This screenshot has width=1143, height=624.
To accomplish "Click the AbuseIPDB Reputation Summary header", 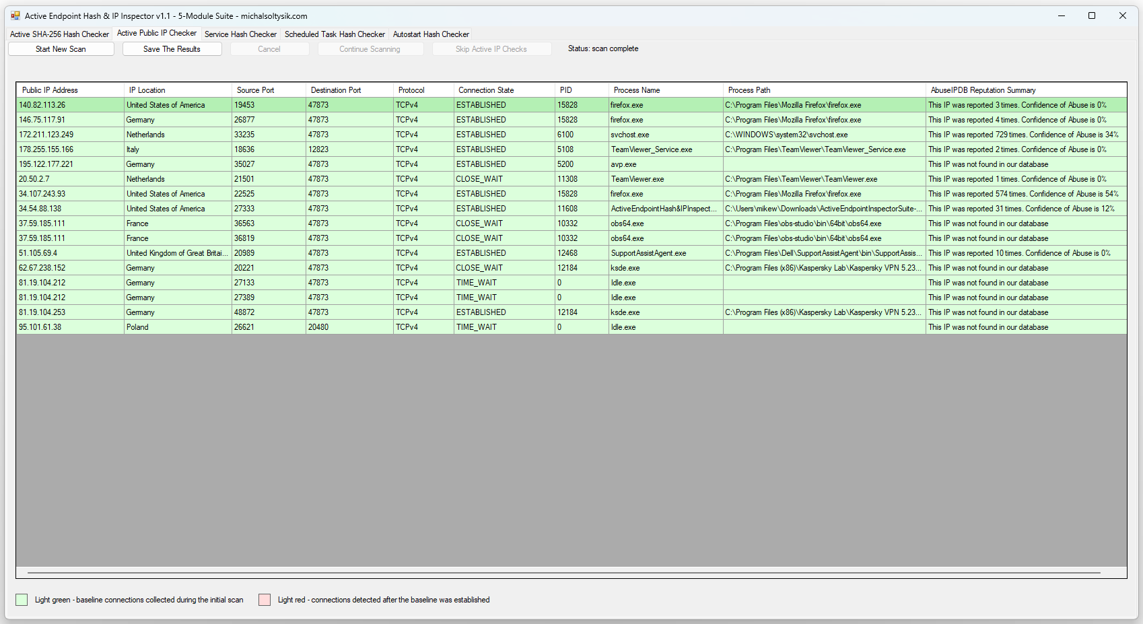I will click(x=983, y=90).
